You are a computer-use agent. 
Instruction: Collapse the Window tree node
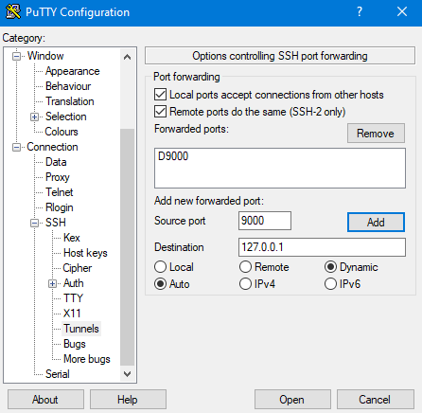point(16,56)
